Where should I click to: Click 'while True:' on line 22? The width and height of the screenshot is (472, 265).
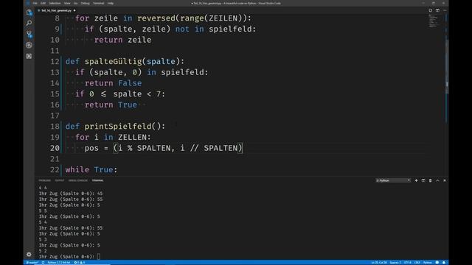click(x=91, y=170)
